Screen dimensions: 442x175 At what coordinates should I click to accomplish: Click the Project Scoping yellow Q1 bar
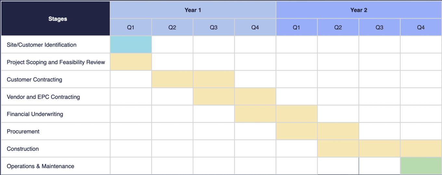(131, 62)
